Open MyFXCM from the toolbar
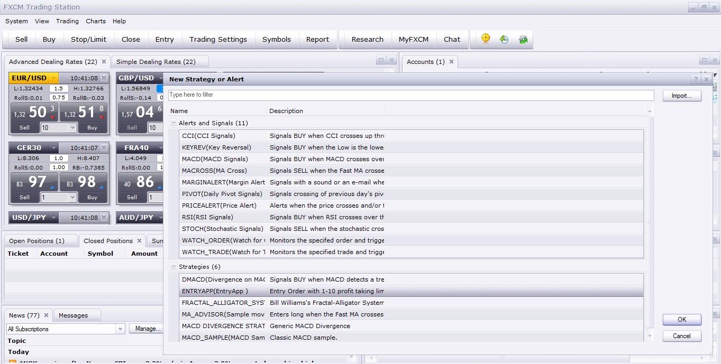 [x=414, y=39]
